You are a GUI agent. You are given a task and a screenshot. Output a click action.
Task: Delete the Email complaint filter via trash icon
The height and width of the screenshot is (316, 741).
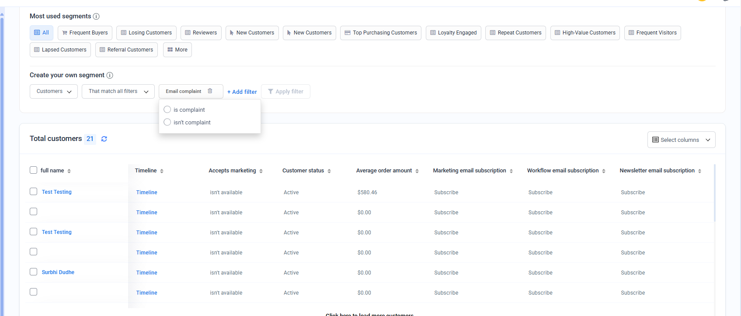[210, 91]
